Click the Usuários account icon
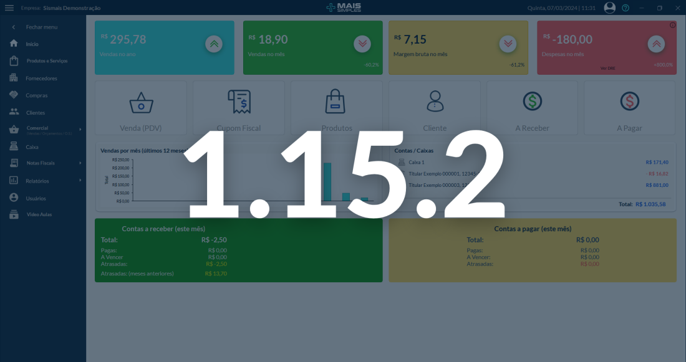The height and width of the screenshot is (362, 686). coord(14,198)
